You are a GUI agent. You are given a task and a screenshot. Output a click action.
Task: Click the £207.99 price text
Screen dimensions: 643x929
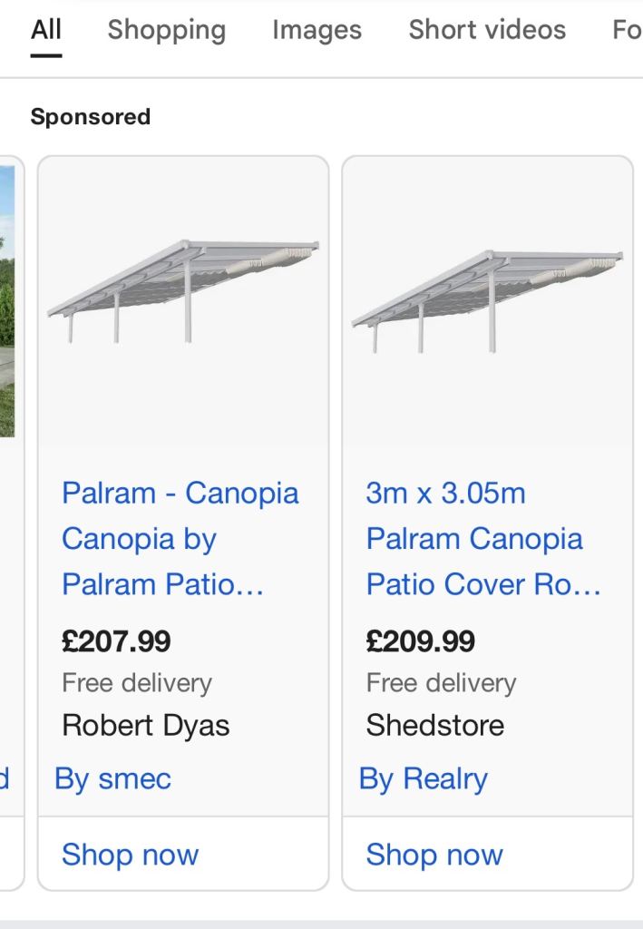tap(116, 641)
